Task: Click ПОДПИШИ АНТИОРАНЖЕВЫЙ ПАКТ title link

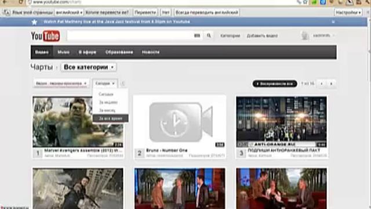Action: point(283,150)
